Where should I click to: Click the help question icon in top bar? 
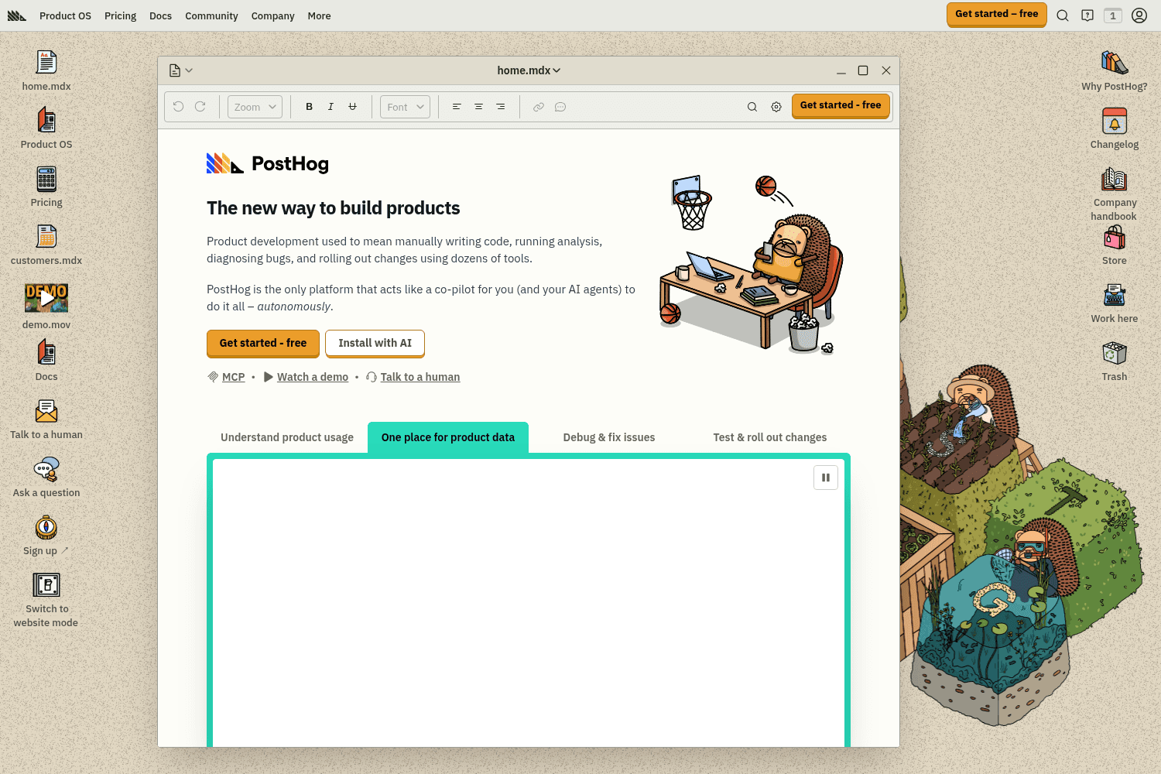(x=1087, y=15)
